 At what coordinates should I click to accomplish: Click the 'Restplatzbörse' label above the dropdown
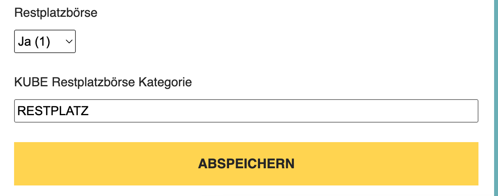56,13
